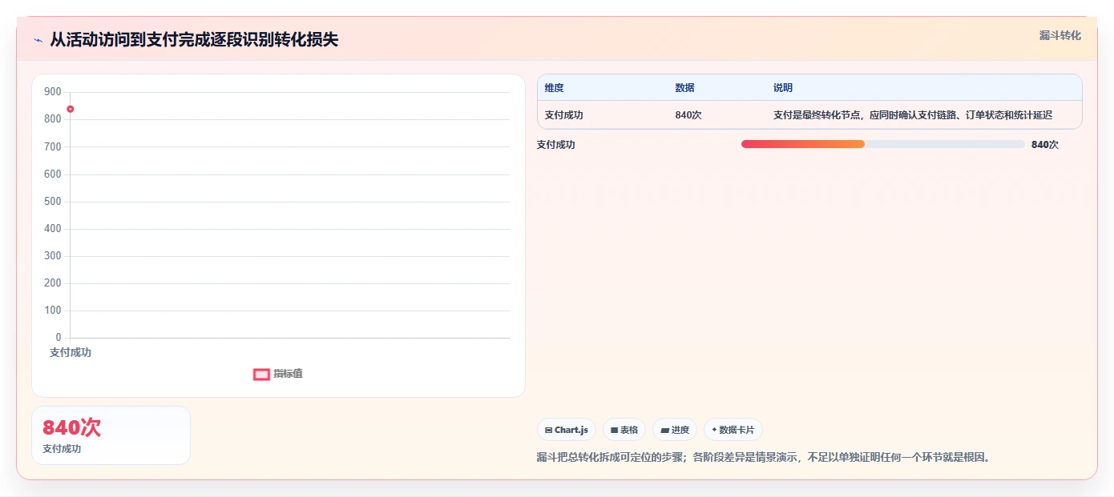The image size is (1114, 497).
Task: Click the 指标值 legend label
Action: 288,374
